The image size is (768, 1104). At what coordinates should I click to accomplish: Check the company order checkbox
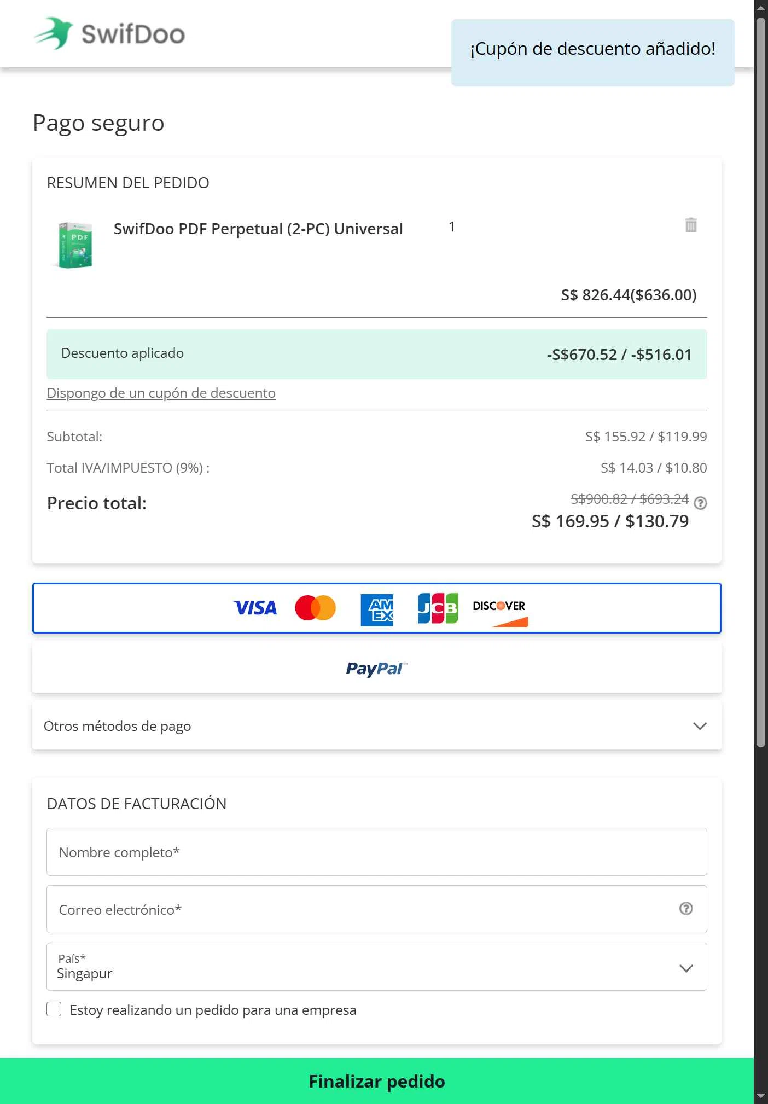(x=54, y=1009)
